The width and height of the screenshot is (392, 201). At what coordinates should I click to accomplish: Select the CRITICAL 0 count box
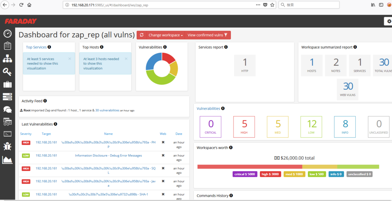211,127
